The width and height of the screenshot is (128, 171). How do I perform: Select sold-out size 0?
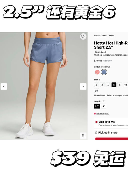[x=96, y=85]
